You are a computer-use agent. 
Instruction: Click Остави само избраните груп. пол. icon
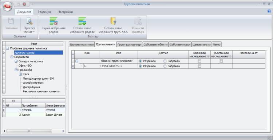point(113,21)
